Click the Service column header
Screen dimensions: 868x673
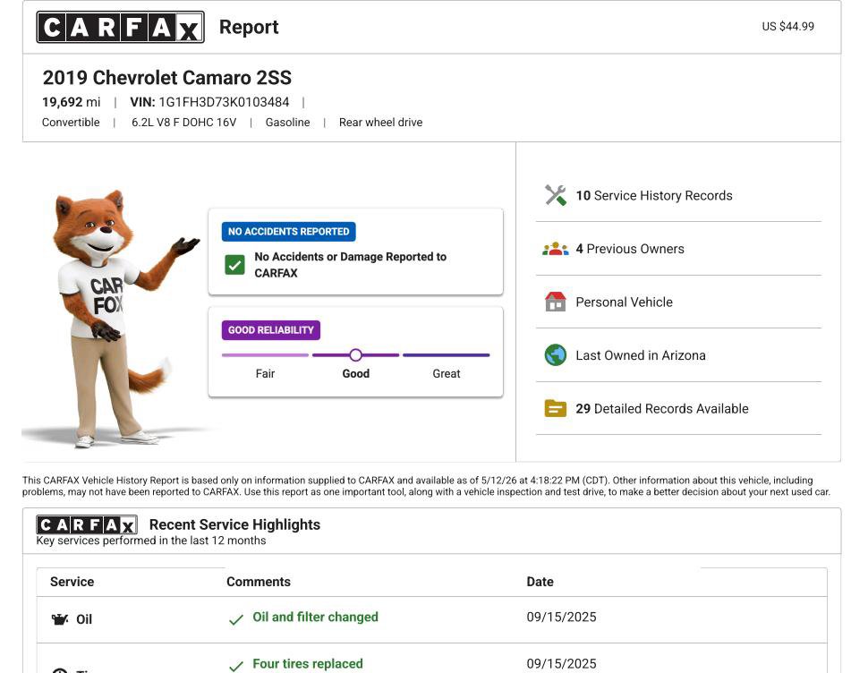click(72, 582)
